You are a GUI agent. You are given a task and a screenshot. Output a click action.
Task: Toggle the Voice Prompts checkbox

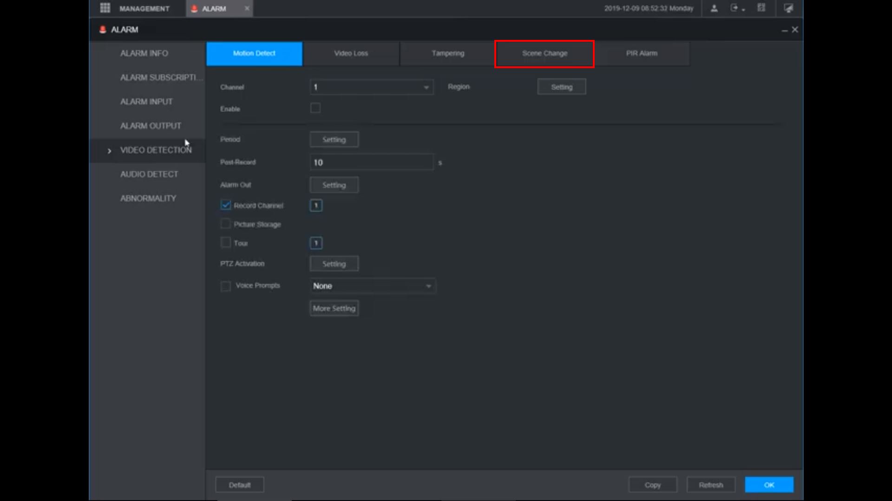226,286
